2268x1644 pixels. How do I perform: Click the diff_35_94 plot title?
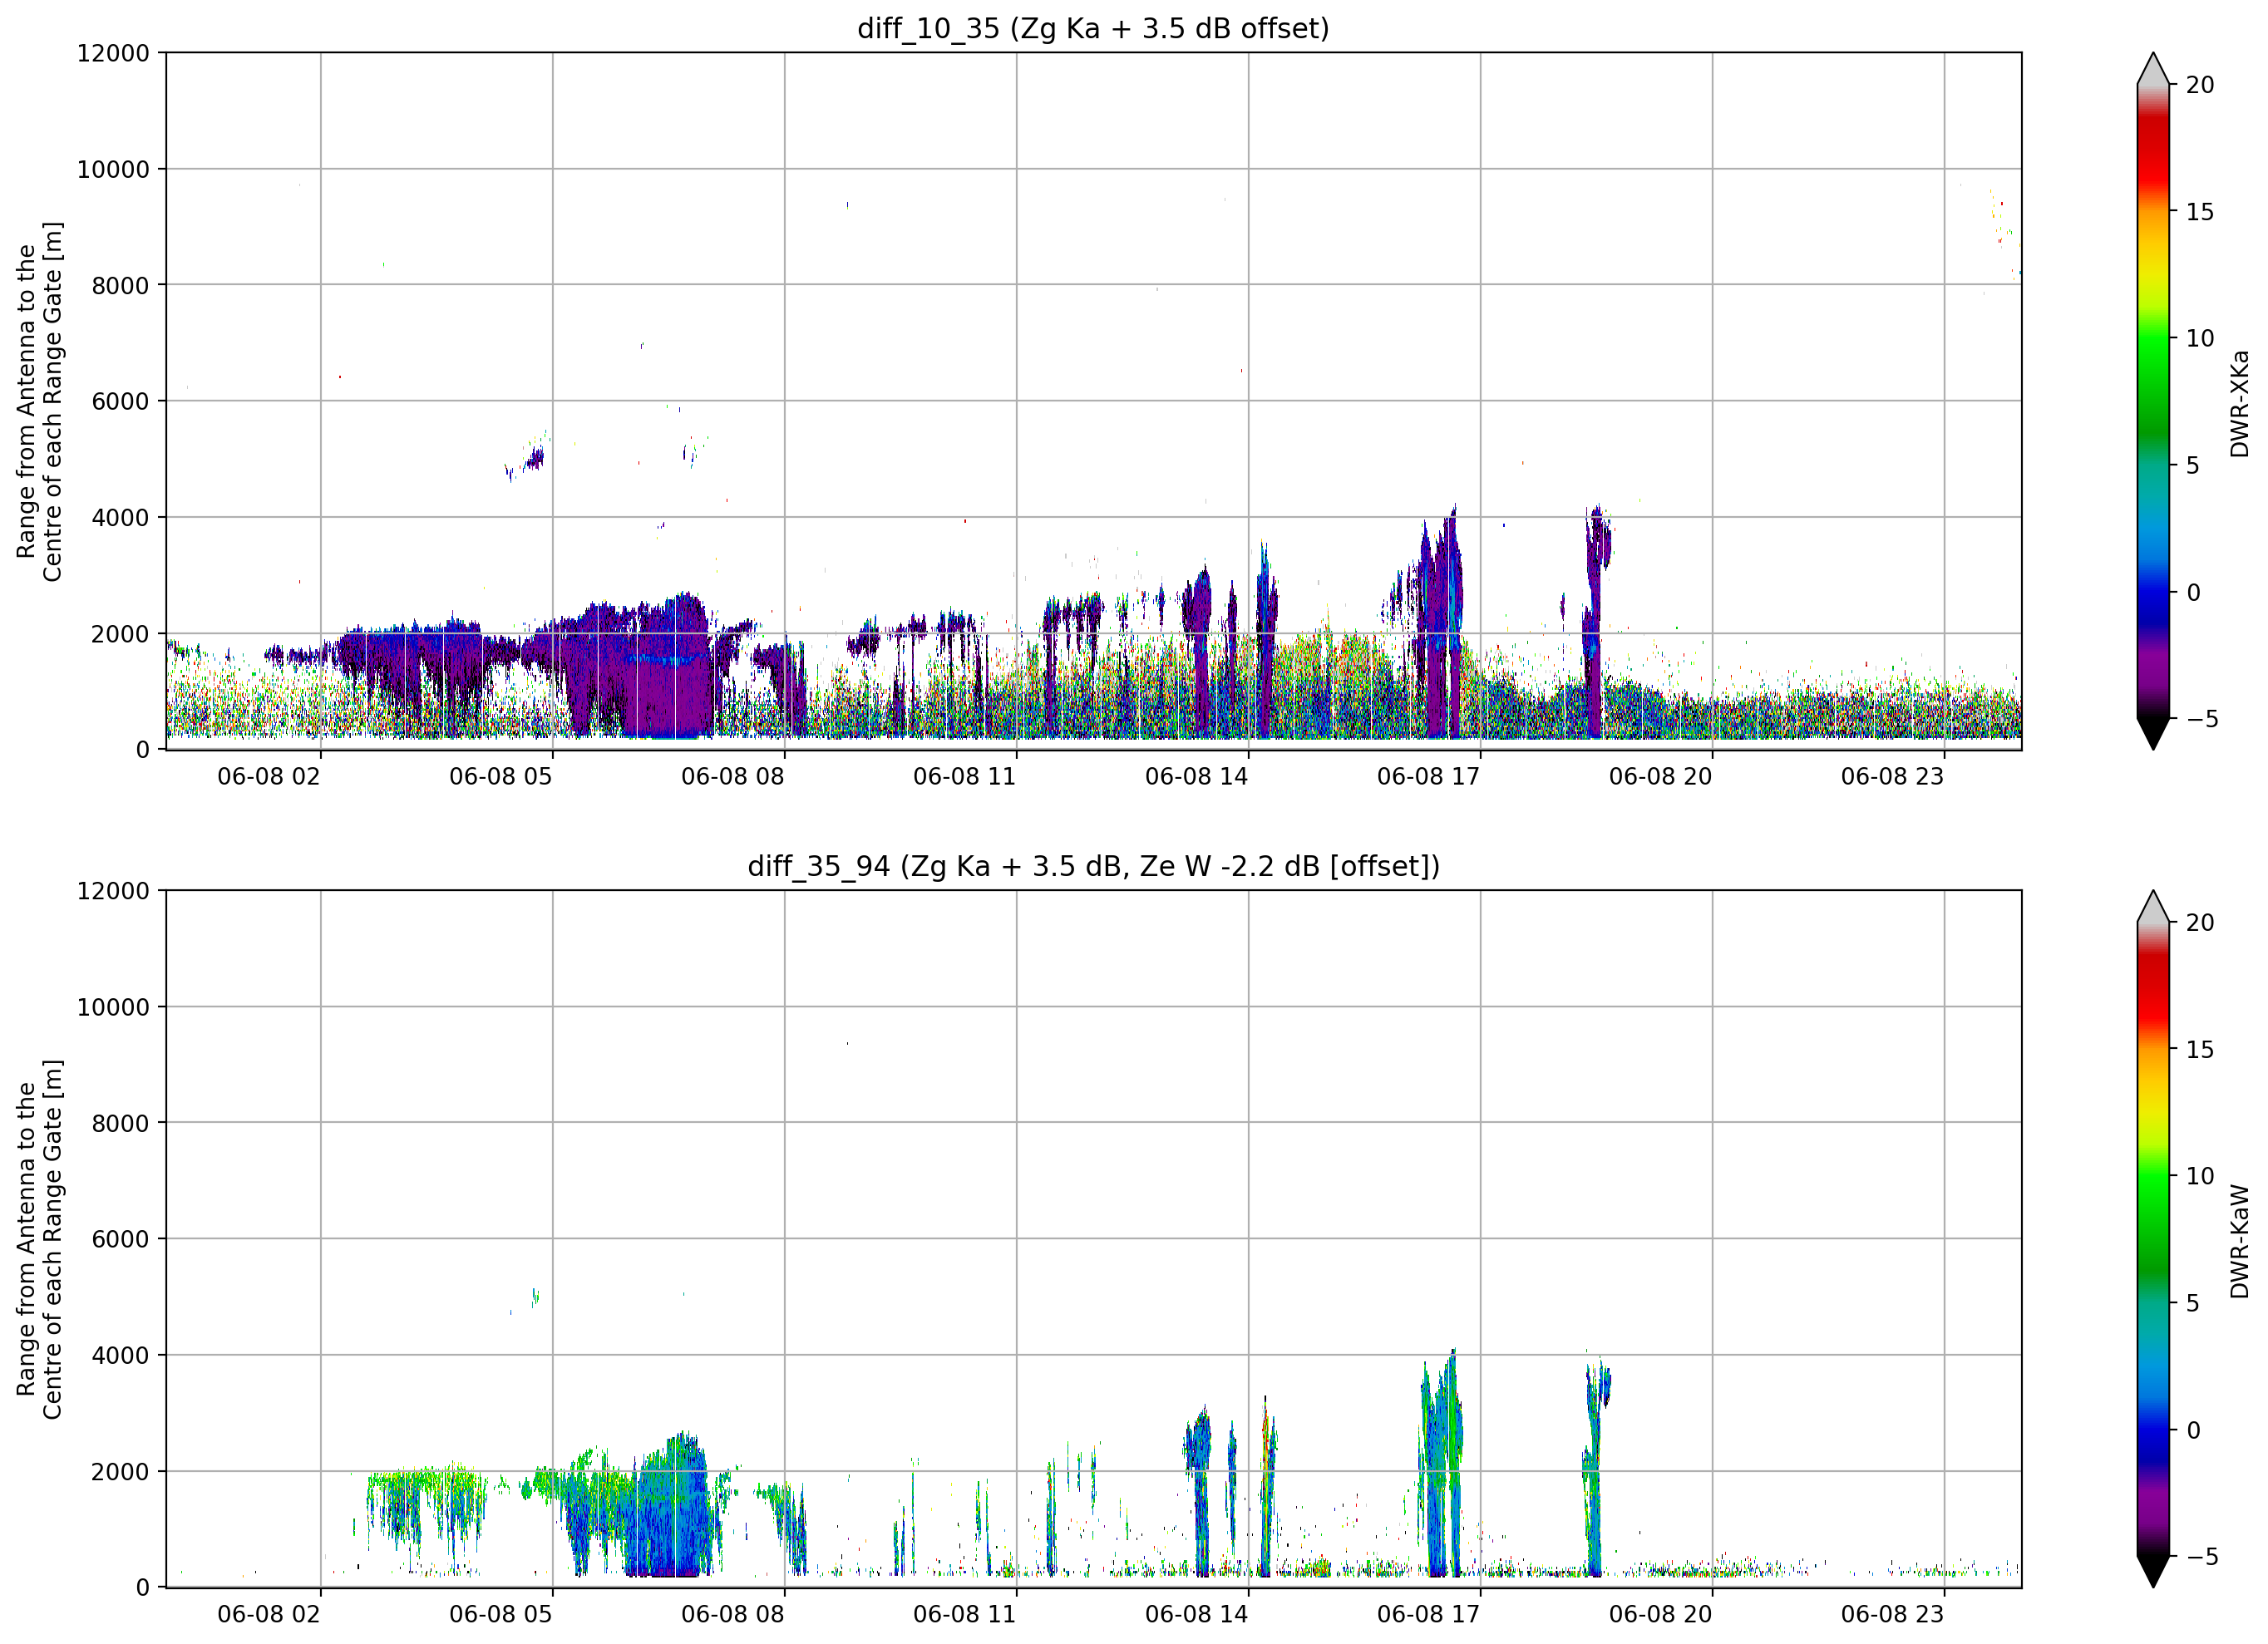1093,866
